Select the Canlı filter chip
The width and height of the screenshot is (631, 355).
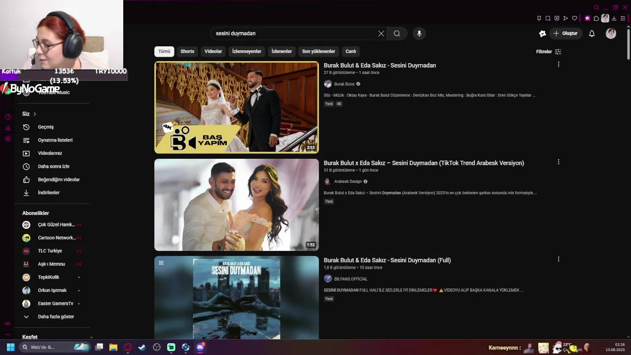pyautogui.click(x=351, y=51)
